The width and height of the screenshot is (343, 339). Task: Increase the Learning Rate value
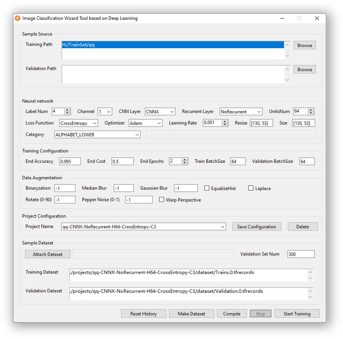pos(225,121)
